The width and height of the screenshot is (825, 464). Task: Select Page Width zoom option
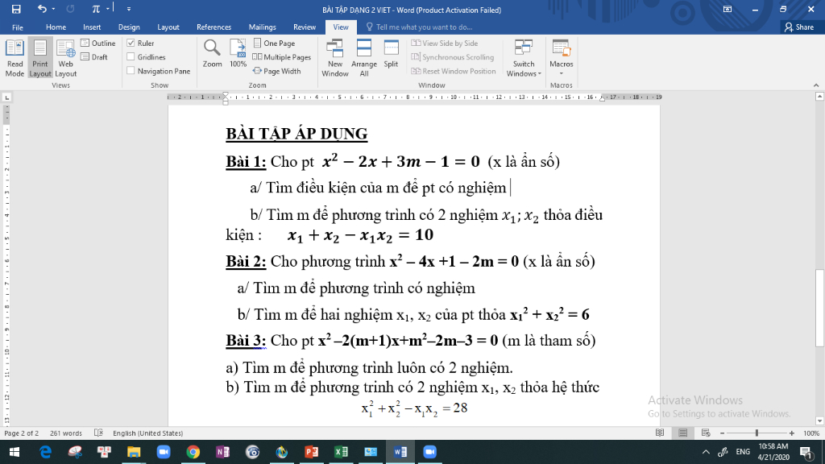[277, 71]
